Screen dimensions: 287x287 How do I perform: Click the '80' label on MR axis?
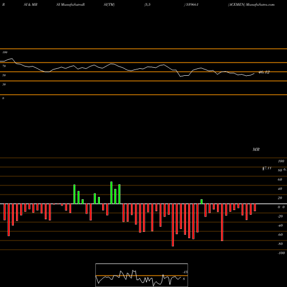click(x=280, y=170)
